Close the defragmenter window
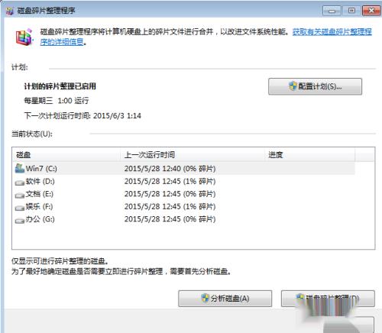The height and width of the screenshot is (333, 382). click(x=371, y=11)
